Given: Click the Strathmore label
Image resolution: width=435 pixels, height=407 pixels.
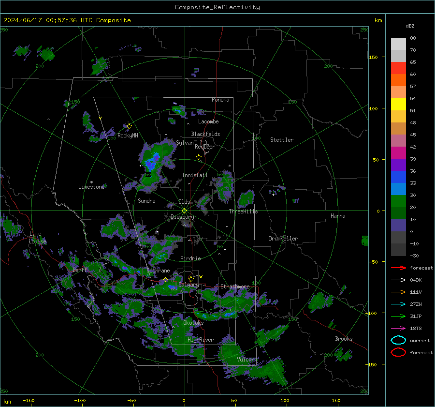Looking at the screenshot, I should tap(235, 286).
